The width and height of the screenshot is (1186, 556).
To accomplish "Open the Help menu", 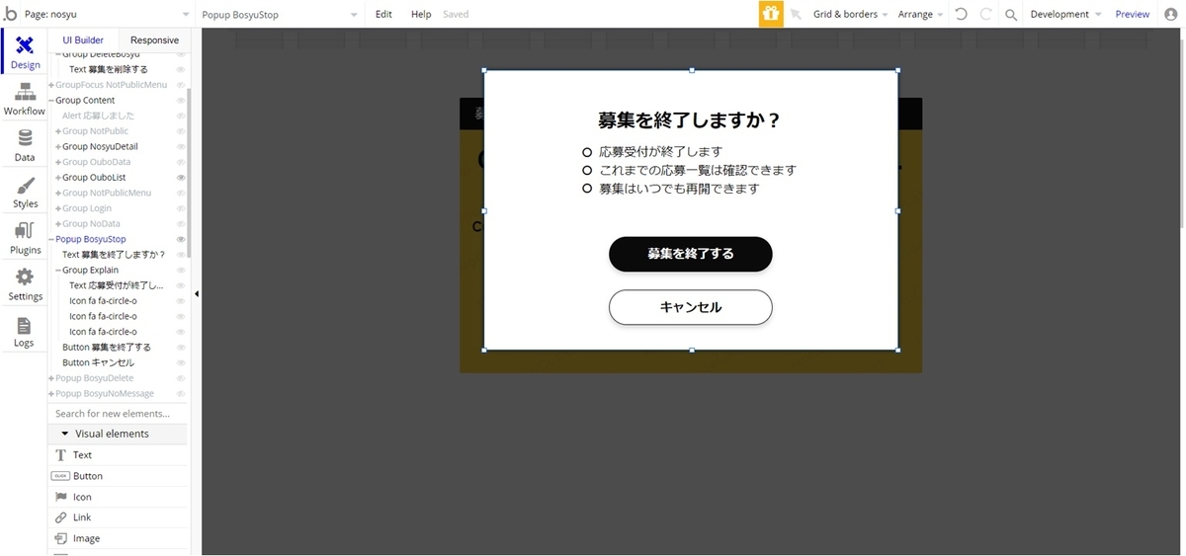I will click(421, 14).
